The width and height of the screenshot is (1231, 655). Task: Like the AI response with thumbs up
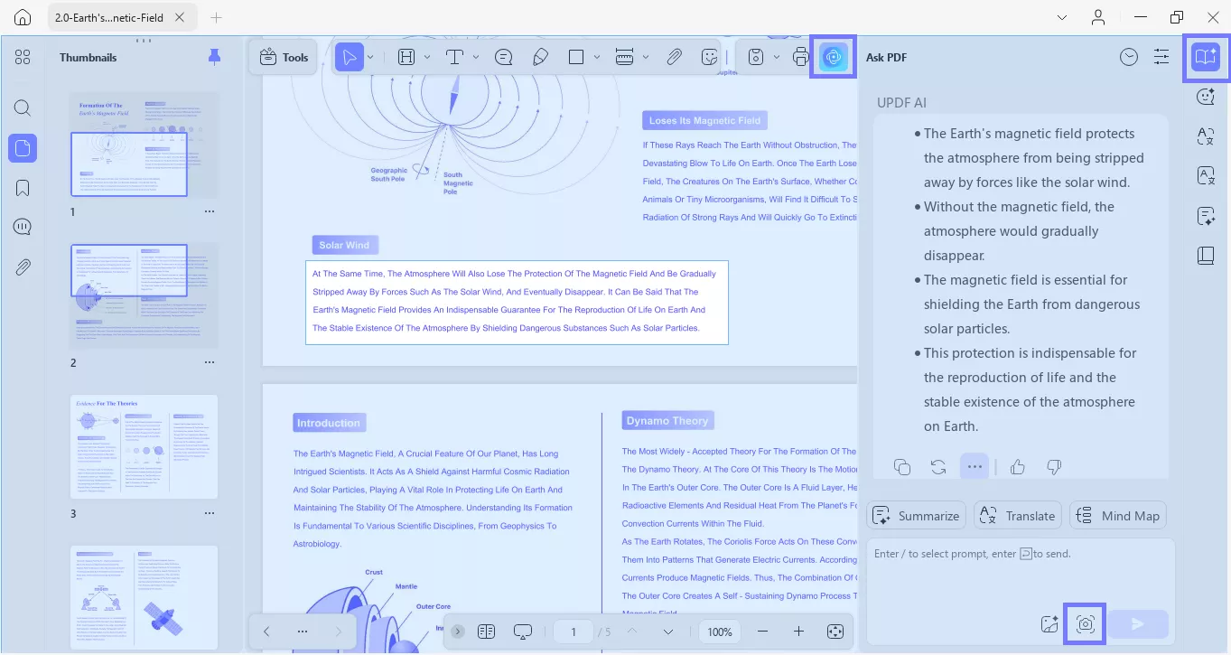(x=1018, y=467)
